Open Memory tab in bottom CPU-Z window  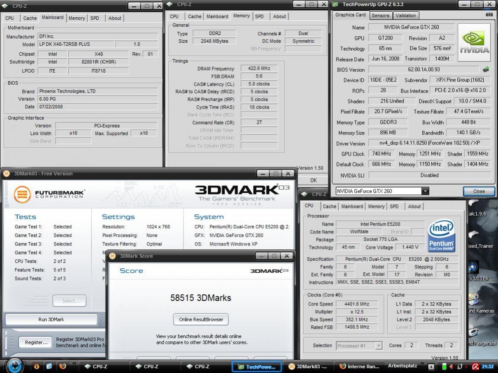(x=376, y=206)
